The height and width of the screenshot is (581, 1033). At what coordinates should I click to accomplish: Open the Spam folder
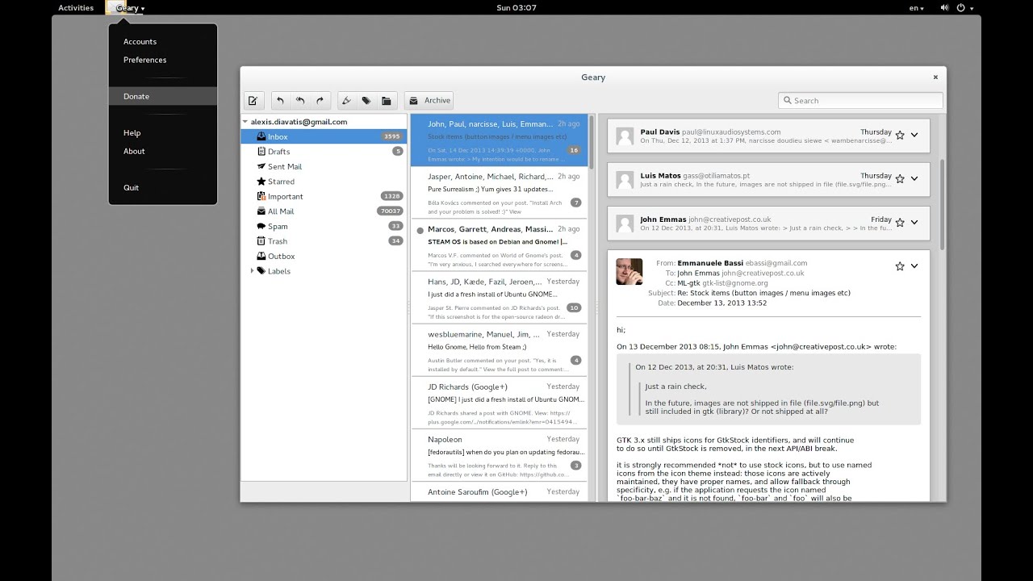pos(324,227)
